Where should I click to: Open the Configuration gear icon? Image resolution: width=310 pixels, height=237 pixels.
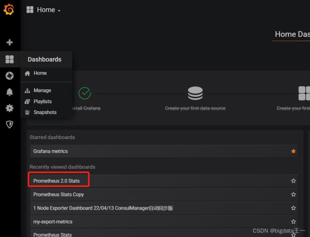[10, 108]
